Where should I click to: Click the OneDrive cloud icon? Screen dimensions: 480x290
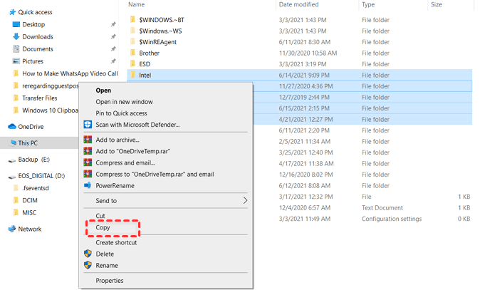coord(11,126)
